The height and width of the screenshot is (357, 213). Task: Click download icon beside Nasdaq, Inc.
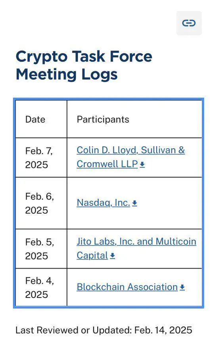click(x=134, y=203)
